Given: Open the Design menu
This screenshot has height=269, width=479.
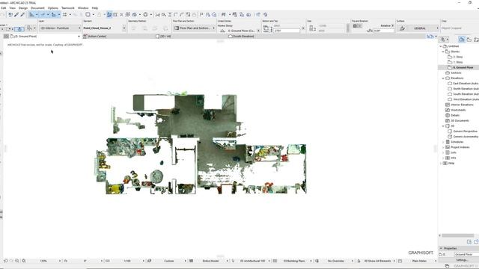Looking at the screenshot, I should [x=23, y=8].
